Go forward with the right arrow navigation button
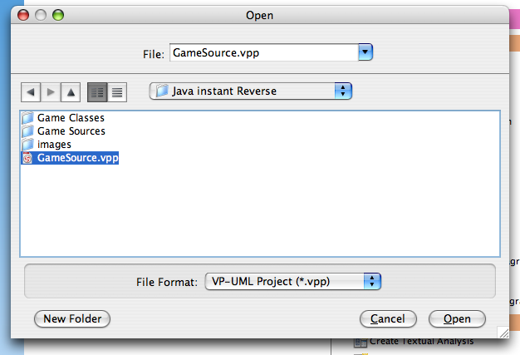The image size is (520, 355). coord(51,92)
